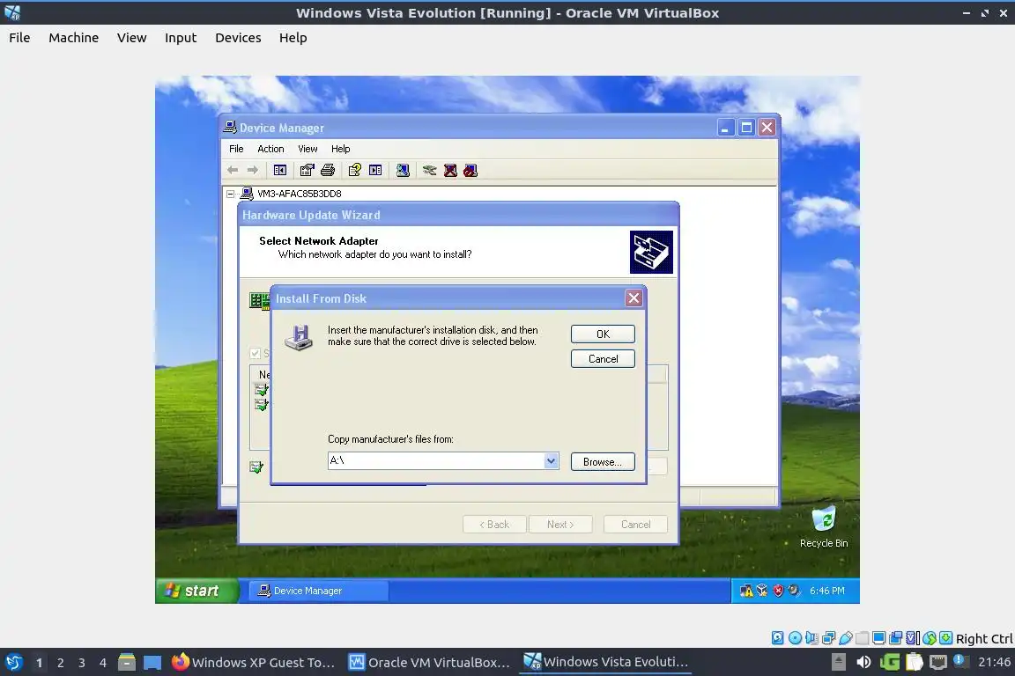The image size is (1015, 676).
Task: Click Cancel in Install From Disk dialog
Action: tap(603, 358)
